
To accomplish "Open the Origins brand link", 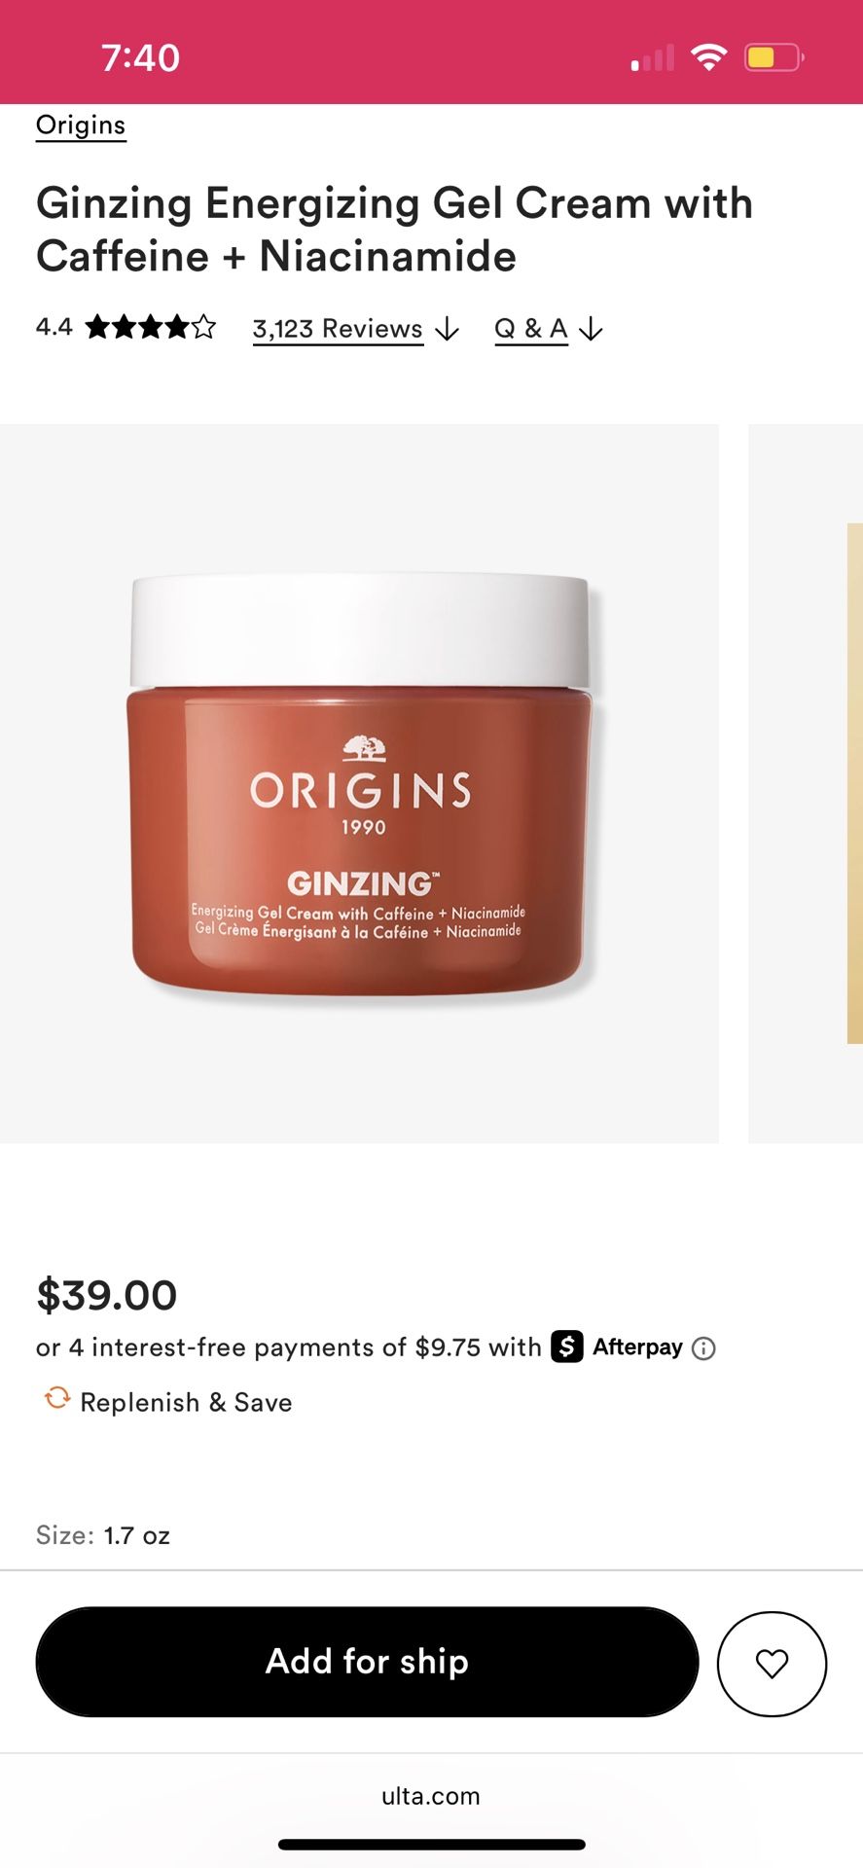I will pos(81,126).
